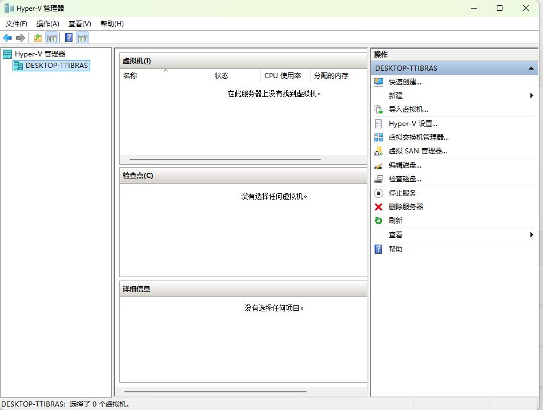Choose 导入虚拟机... action
543x410 pixels.
tap(408, 109)
